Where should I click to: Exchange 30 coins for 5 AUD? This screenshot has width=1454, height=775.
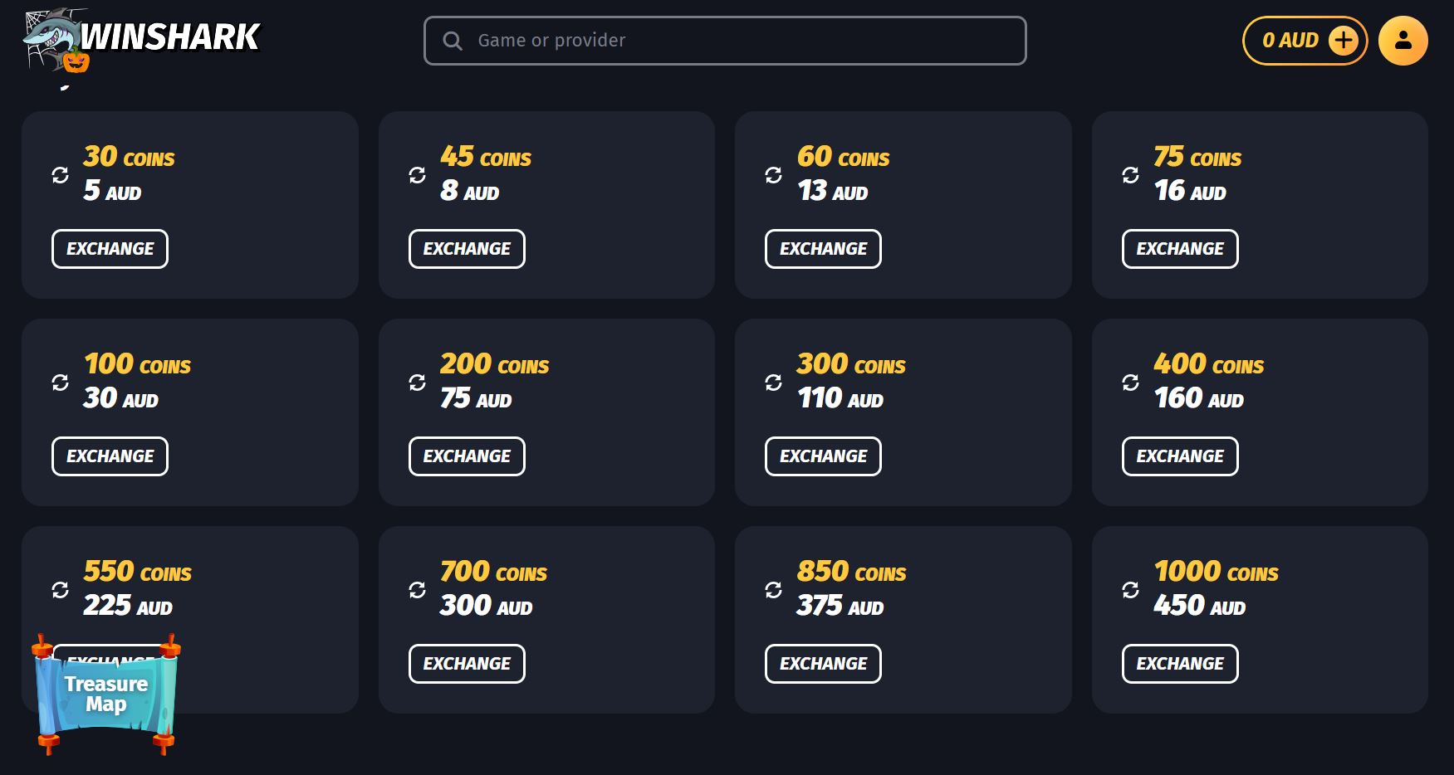click(110, 249)
